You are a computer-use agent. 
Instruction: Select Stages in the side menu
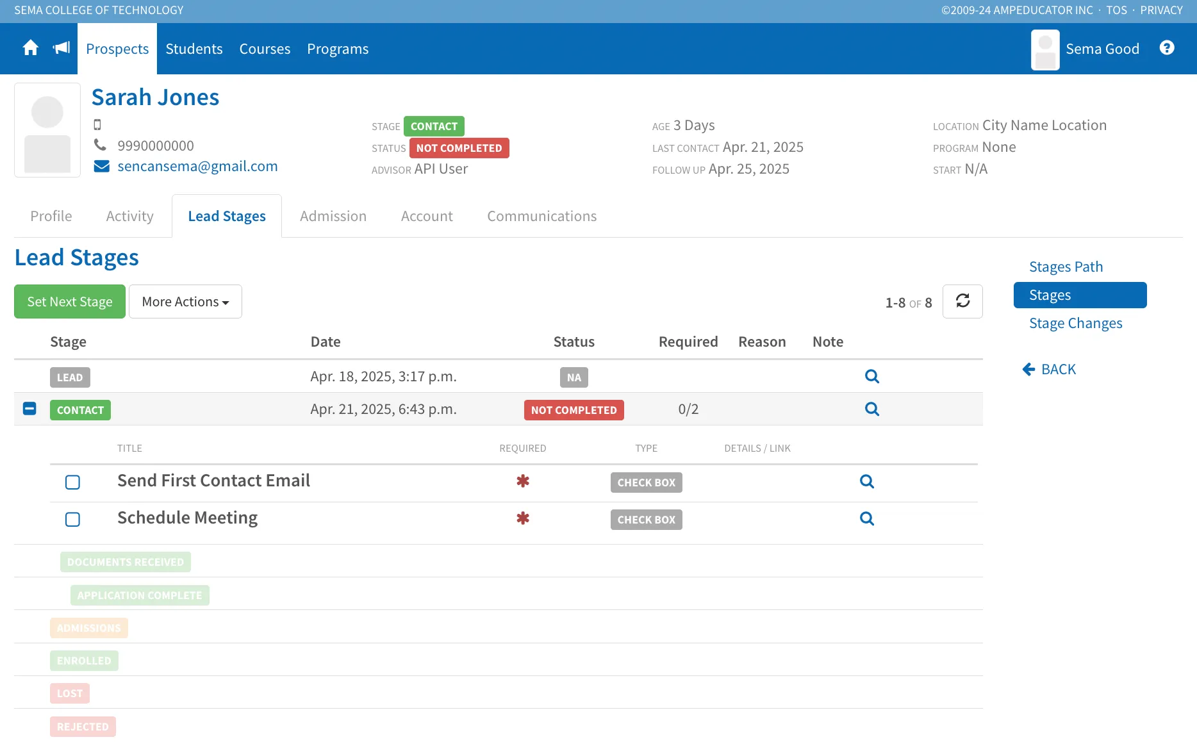click(x=1080, y=295)
